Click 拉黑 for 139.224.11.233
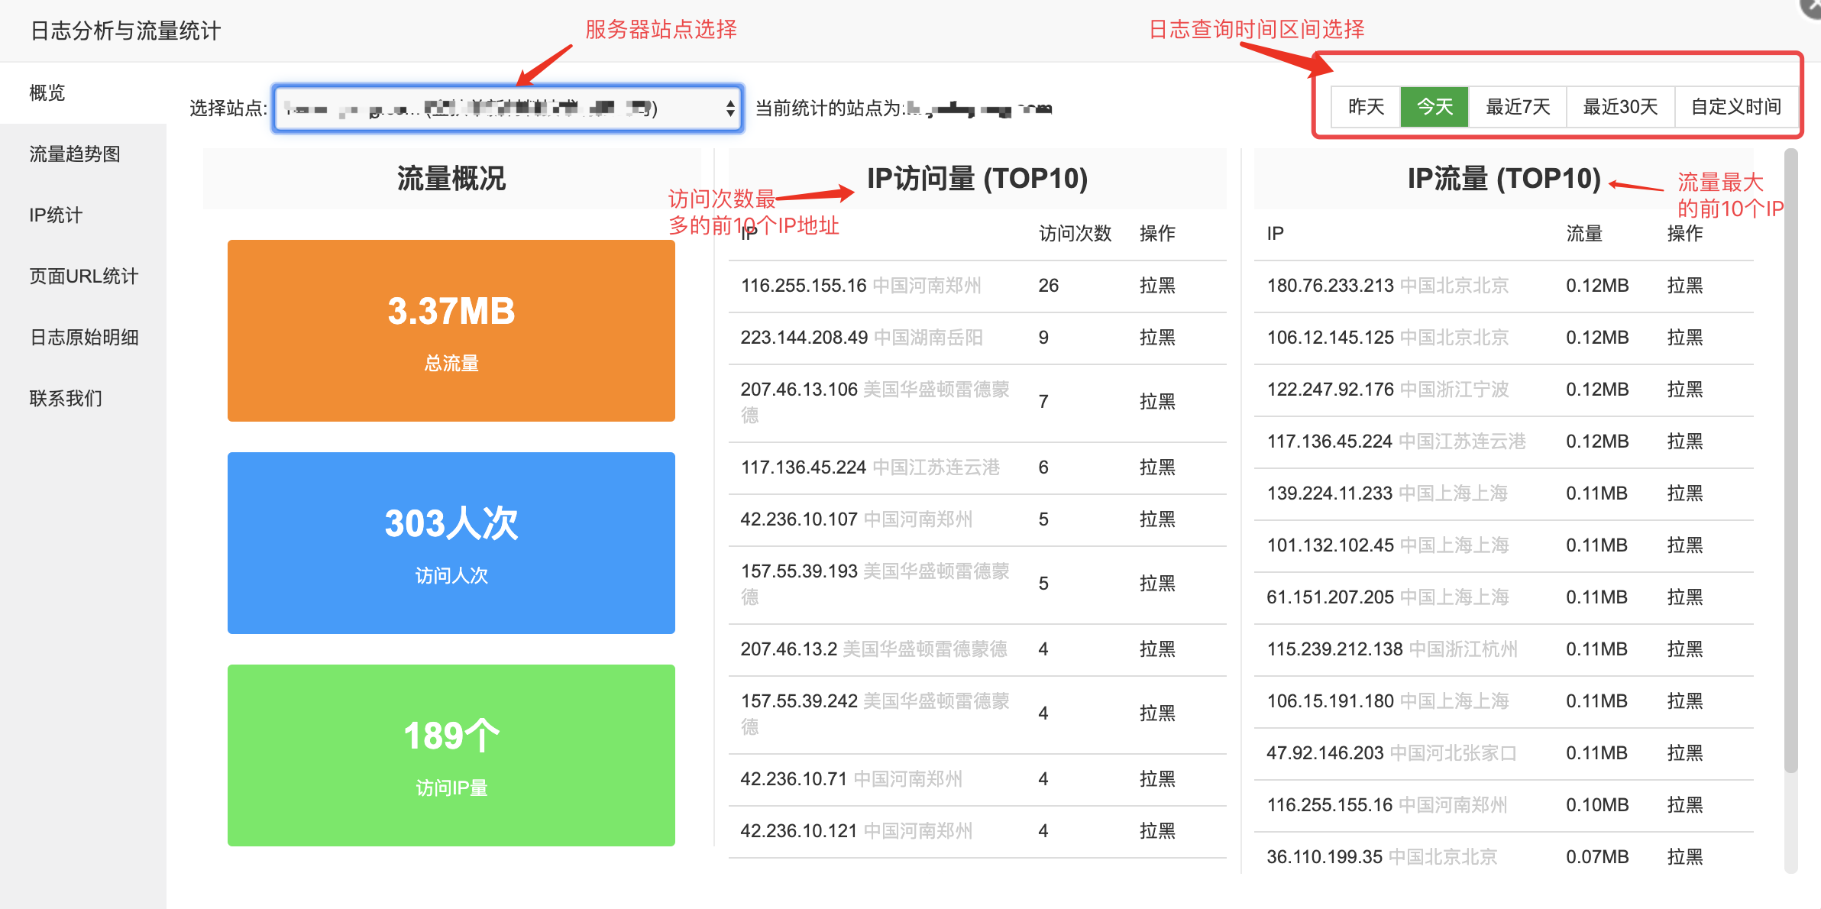 1685,493
